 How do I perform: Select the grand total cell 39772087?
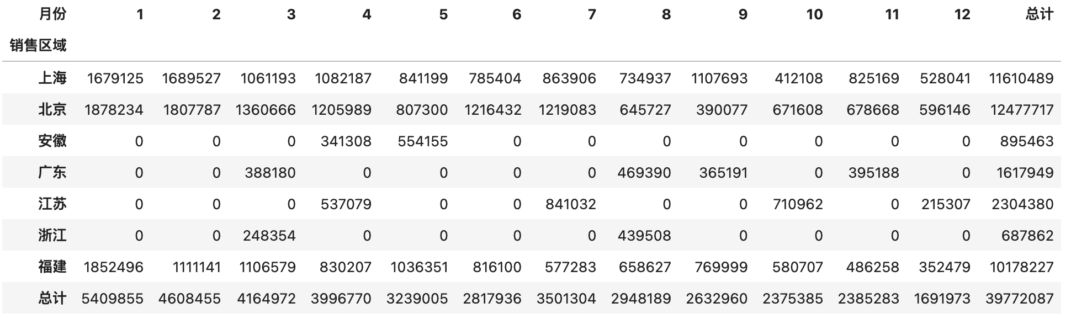(x=1019, y=299)
